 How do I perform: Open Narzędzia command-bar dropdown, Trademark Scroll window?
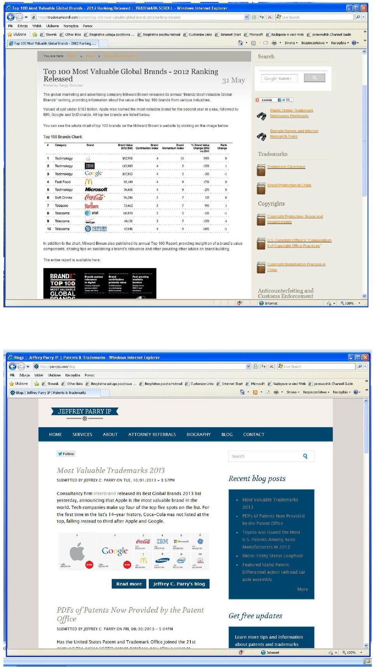point(340,43)
